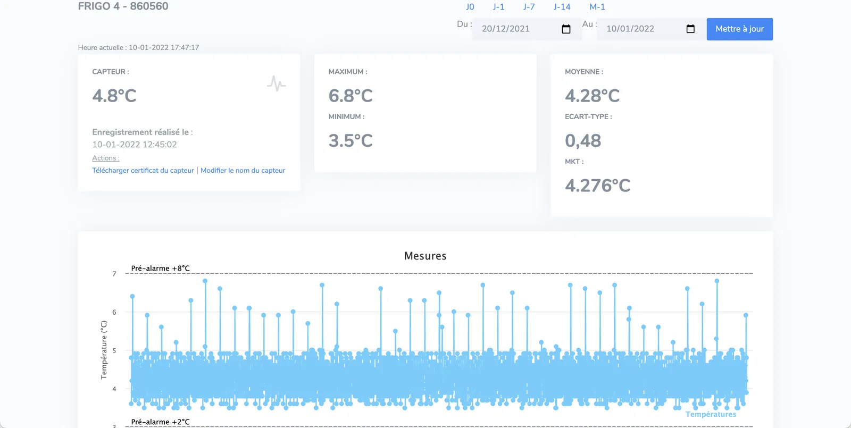Select the J-14 time range shortcut
This screenshot has height=428, width=851.
(x=562, y=7)
